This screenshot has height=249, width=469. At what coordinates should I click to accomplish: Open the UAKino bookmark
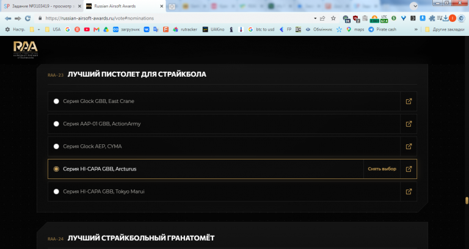pyautogui.click(x=213, y=29)
